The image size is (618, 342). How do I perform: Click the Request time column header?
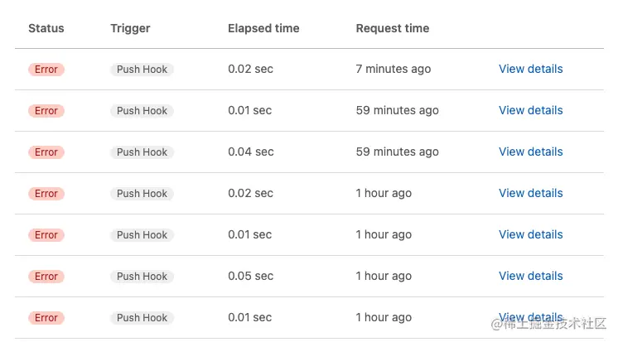[392, 28]
